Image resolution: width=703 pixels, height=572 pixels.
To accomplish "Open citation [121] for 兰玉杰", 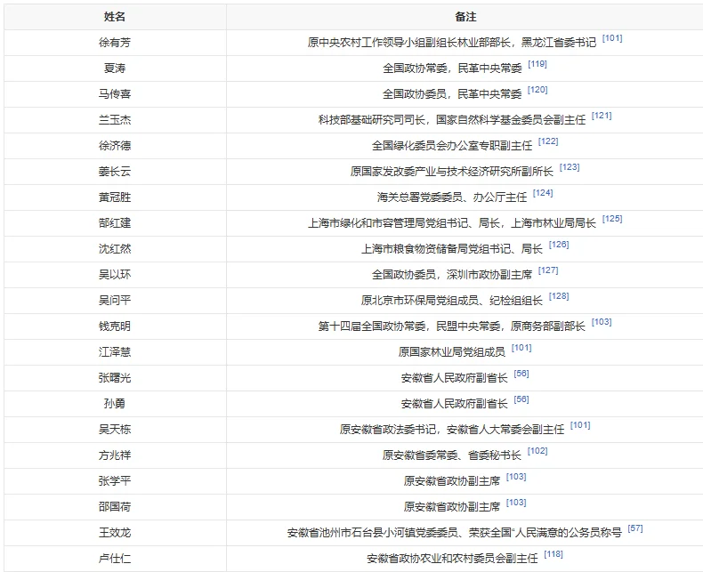I will 602,116.
